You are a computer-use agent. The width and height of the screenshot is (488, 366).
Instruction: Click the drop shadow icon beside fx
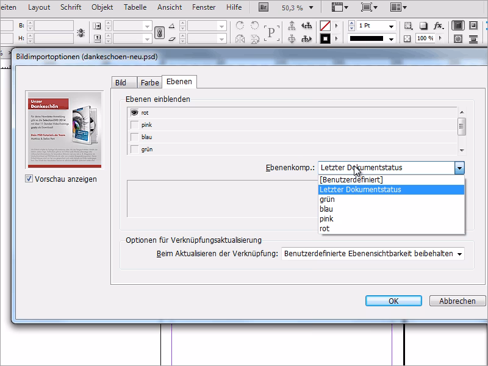[x=423, y=26]
